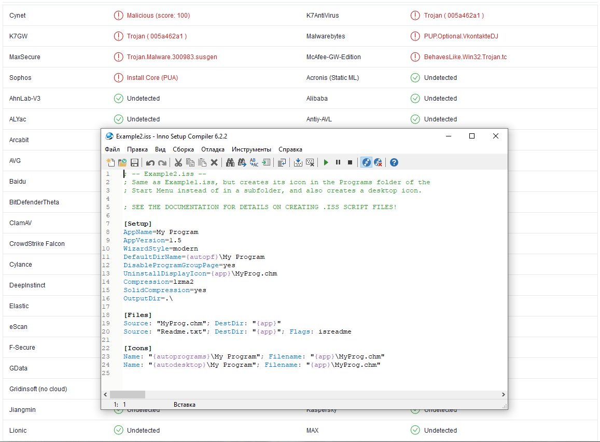The width and height of the screenshot is (600, 442).
Task: Redo the last undone edit
Action: 162,163
